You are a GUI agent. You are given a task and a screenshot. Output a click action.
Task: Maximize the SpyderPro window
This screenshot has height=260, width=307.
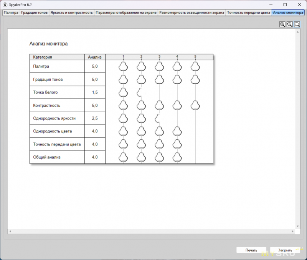[x=285, y=5]
